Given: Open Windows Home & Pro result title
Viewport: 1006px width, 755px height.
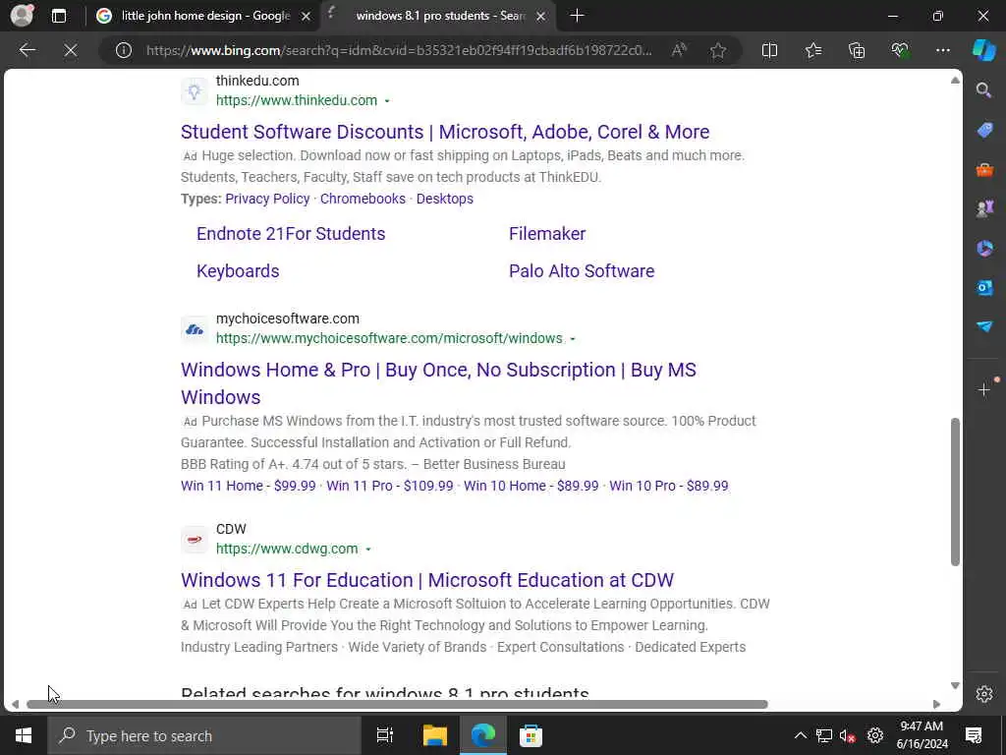Looking at the screenshot, I should coord(438,383).
